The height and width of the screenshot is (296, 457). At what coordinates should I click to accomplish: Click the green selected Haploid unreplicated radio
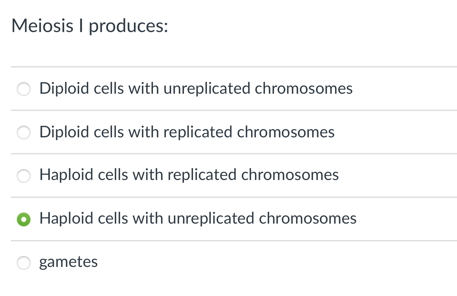(24, 219)
